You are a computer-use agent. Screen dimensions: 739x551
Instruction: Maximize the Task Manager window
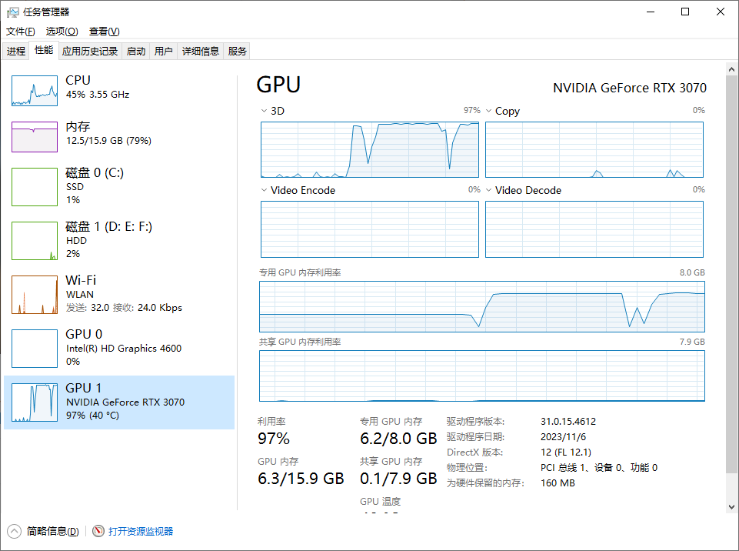685,12
